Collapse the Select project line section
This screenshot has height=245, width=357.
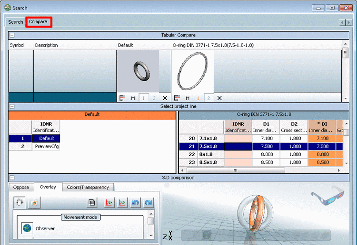point(12,106)
